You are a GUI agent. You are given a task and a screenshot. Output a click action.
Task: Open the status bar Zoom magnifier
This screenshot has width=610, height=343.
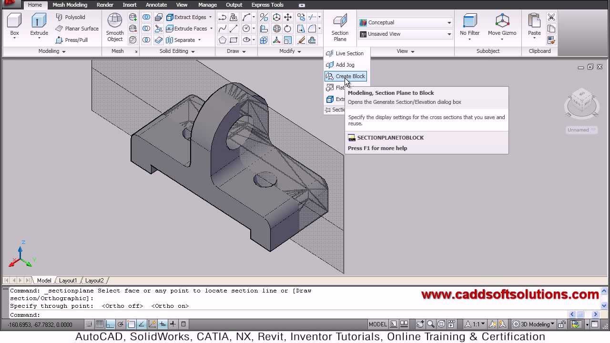(431, 324)
